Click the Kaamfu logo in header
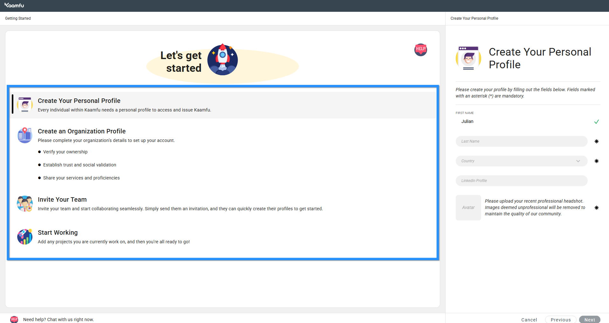This screenshot has height=323, width=609. click(x=14, y=5)
